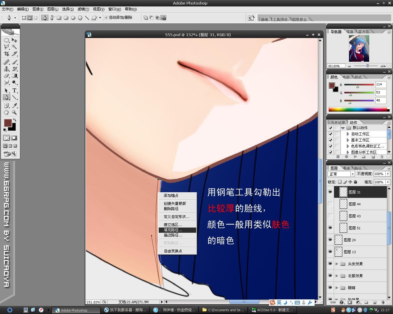393x314 pixels.
Task: Toggle Auto Add/Delete checkbox
Action: tap(106, 17)
